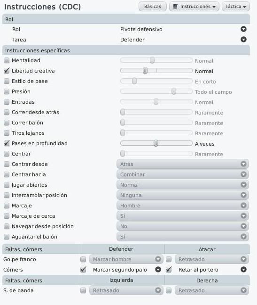Screen dimensions: 257x305
Task: Click the Libertad creativa slider handle
Action: click(x=145, y=71)
